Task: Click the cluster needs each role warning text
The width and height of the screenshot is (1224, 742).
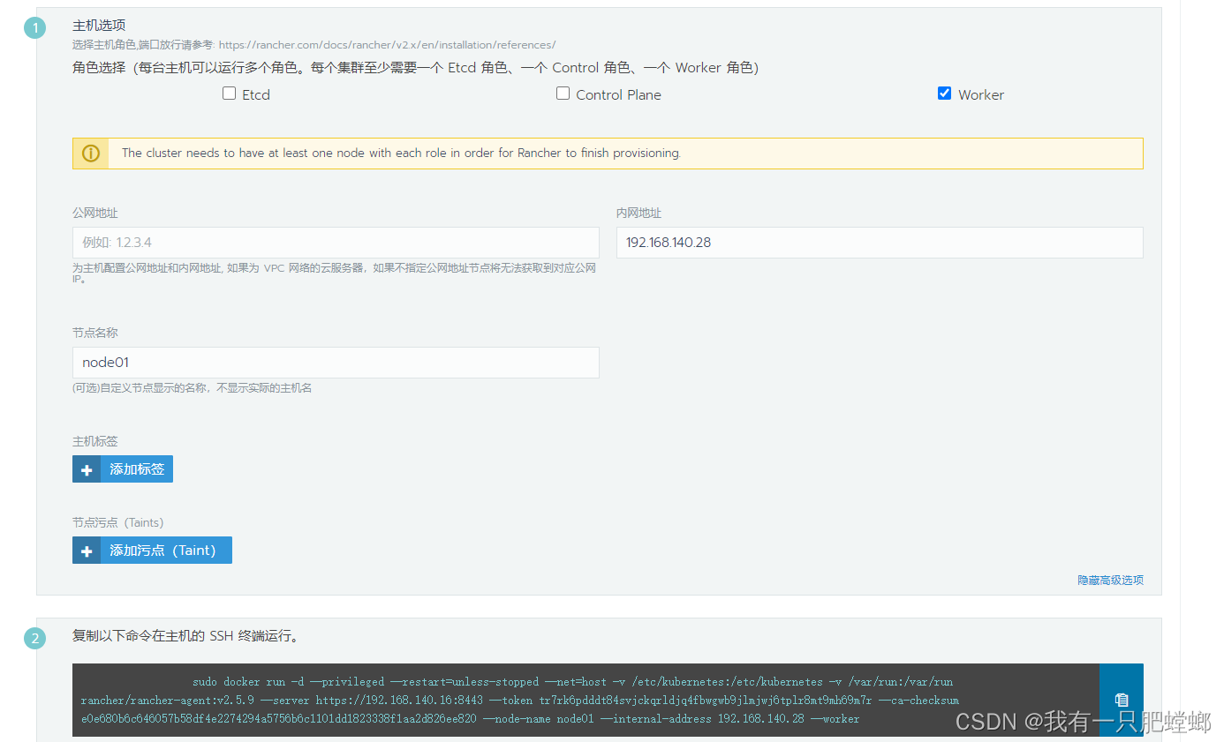Action: tap(401, 153)
